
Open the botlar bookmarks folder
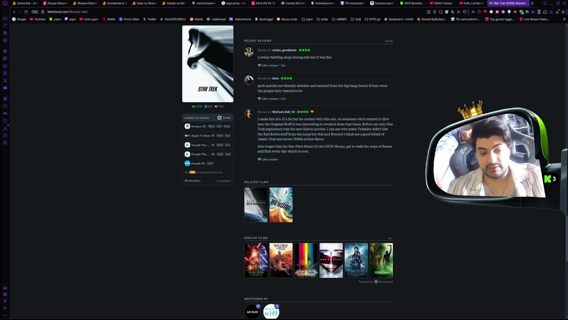(x=322, y=19)
